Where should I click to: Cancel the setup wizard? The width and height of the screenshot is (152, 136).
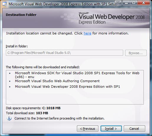point(134,129)
